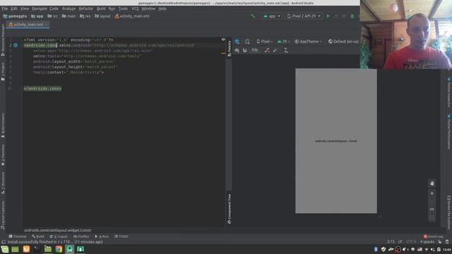This screenshot has width=452, height=254.
Task: Select the Pan hand tool in the preview
Action: tap(432, 183)
